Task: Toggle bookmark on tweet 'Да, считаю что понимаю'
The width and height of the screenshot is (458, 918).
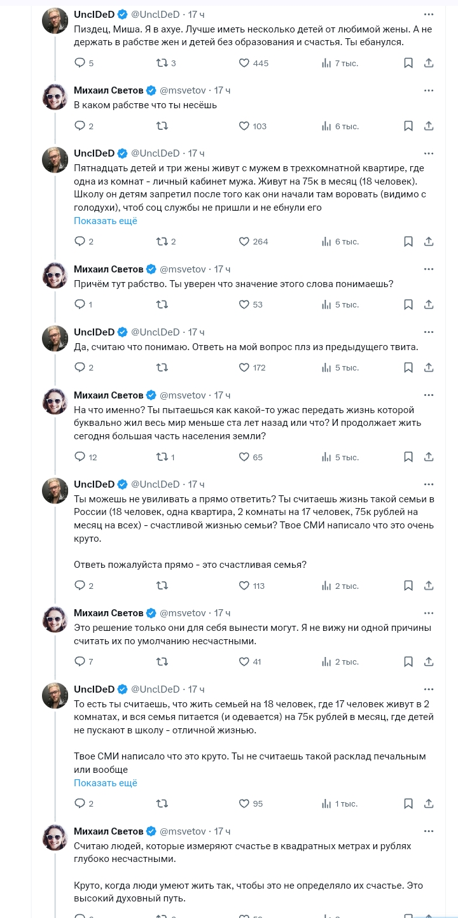Action: coord(409,367)
